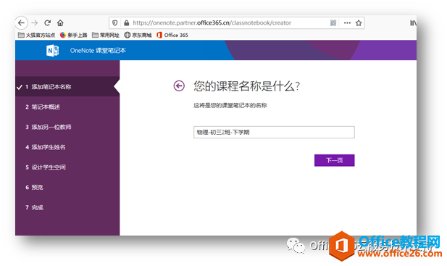The image size is (447, 266).
Task: View site security lock icon
Action: tap(127, 22)
